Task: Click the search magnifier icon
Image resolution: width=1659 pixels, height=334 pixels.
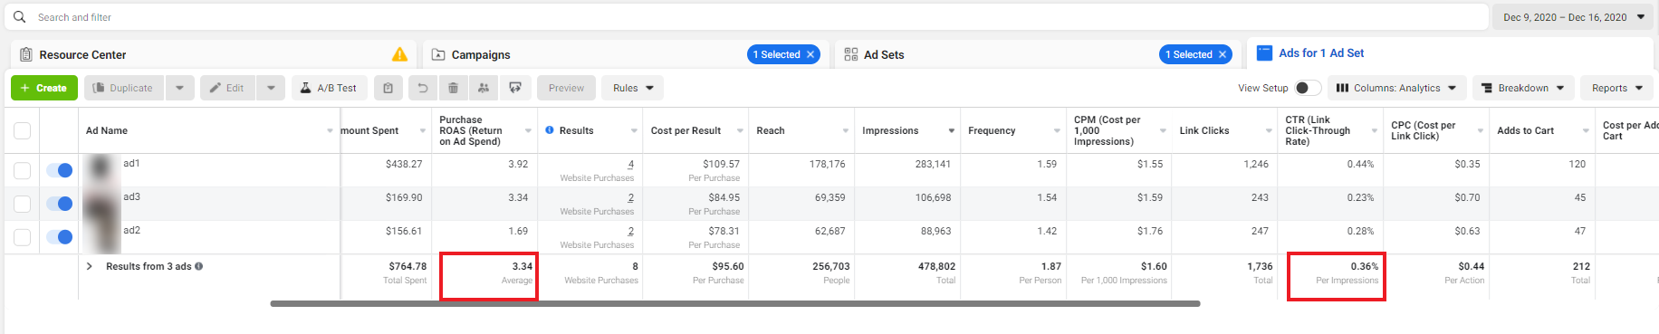Action: click(19, 17)
